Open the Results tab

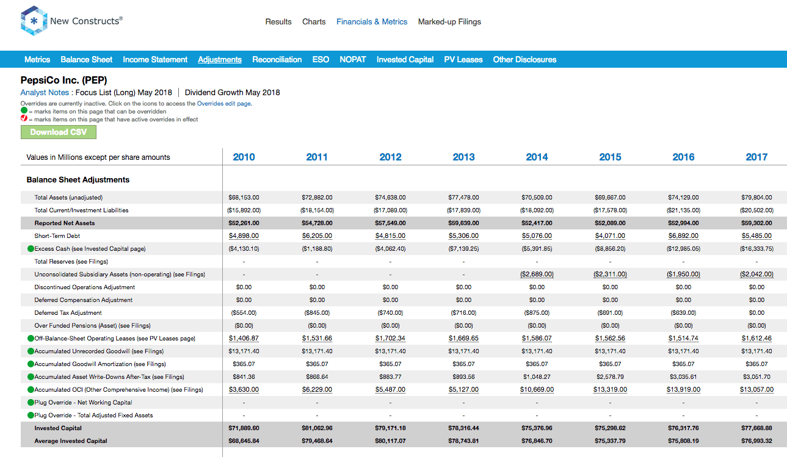(278, 22)
